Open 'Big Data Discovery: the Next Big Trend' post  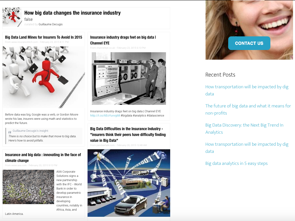pos(244,129)
